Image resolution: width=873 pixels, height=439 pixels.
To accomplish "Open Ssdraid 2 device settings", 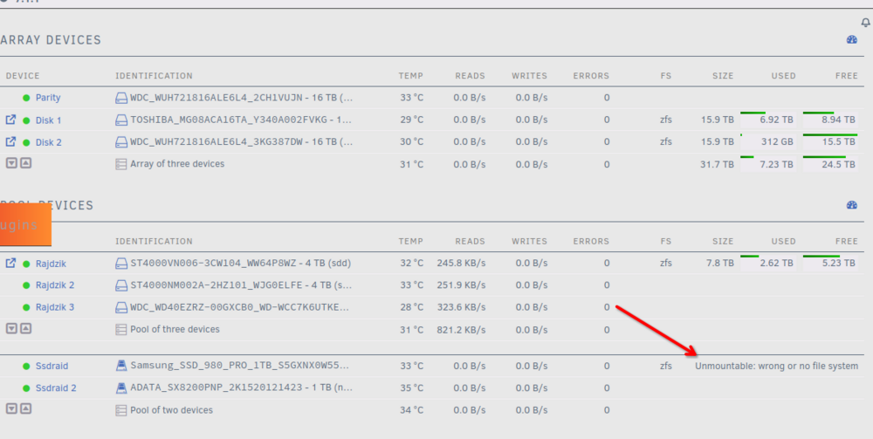I will click(x=56, y=388).
